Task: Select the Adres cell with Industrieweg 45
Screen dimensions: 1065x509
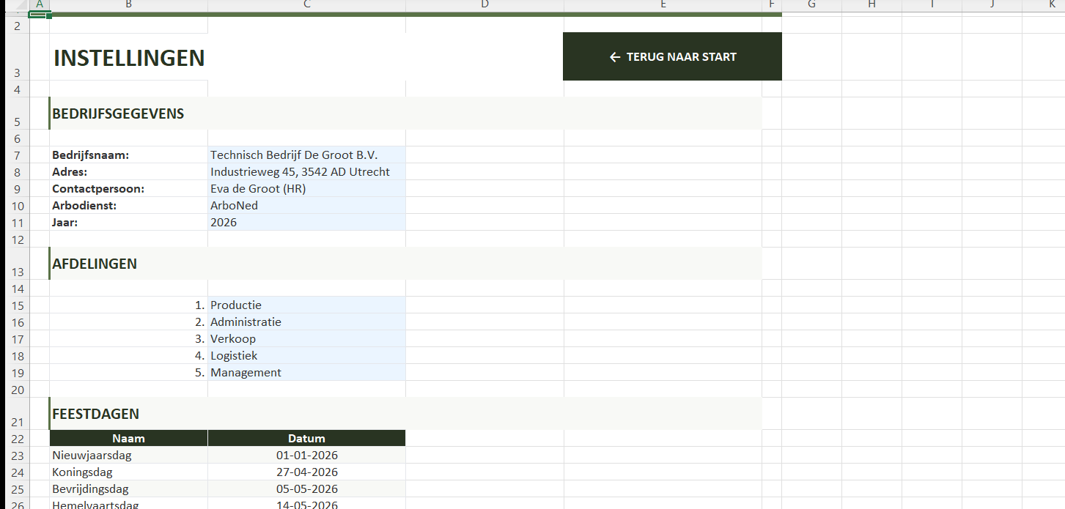Action: 306,172
